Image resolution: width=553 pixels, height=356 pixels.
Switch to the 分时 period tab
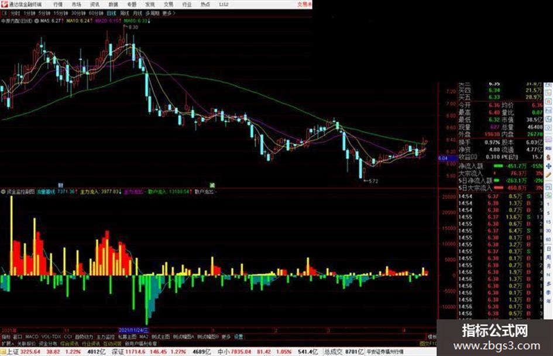(x=15, y=13)
